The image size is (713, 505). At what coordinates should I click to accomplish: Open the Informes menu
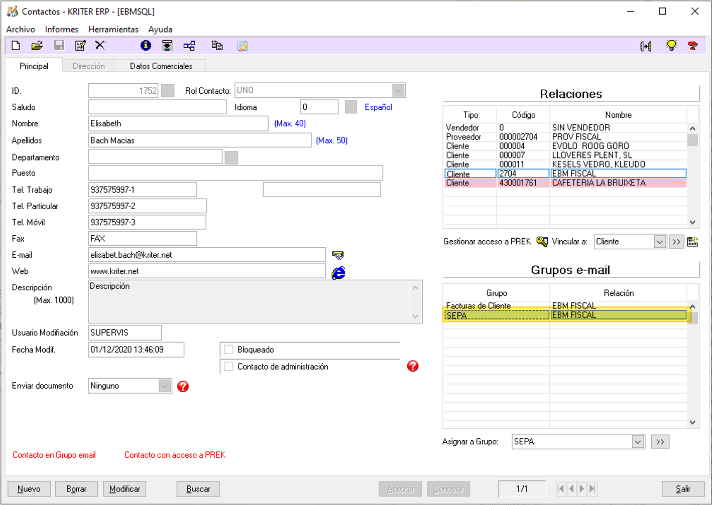62,30
